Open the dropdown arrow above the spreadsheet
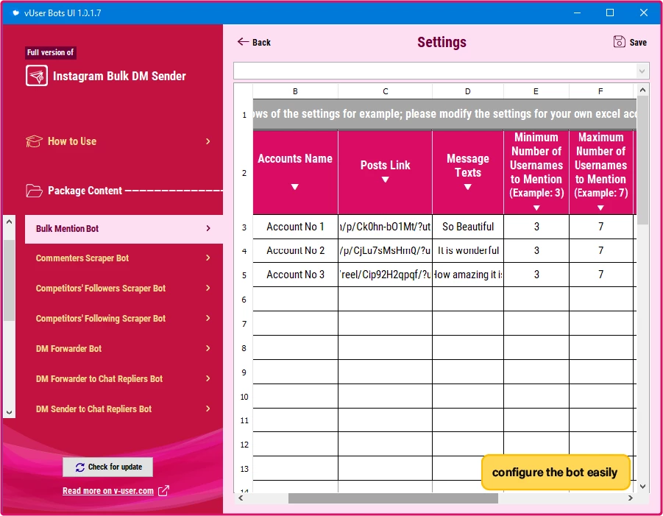This screenshot has height=516, width=663. coord(642,71)
